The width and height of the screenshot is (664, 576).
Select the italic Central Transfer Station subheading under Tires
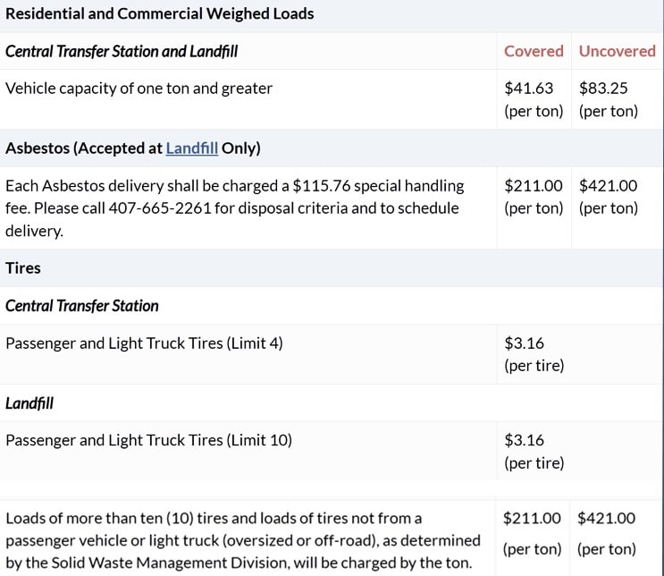pyautogui.click(x=82, y=305)
